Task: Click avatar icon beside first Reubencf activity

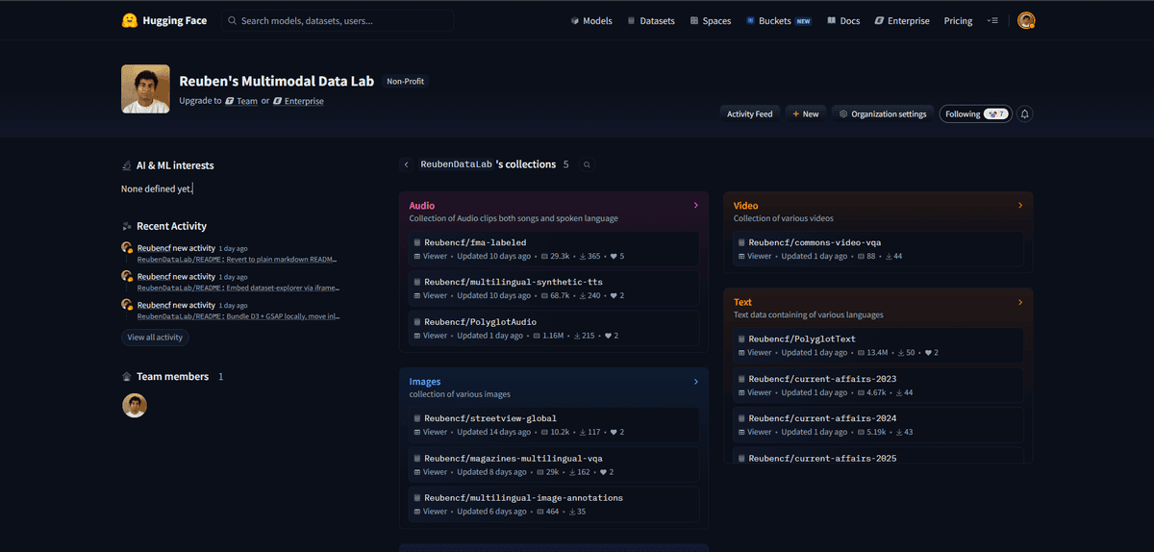Action: (x=127, y=248)
